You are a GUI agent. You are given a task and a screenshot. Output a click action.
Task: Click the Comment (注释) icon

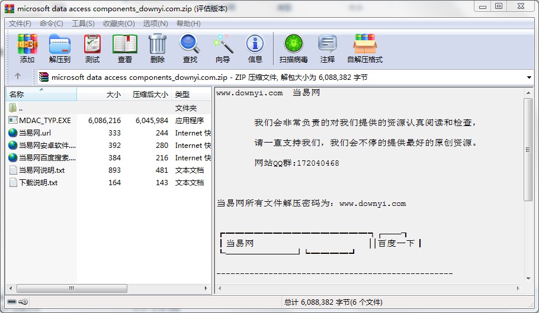coord(327,44)
